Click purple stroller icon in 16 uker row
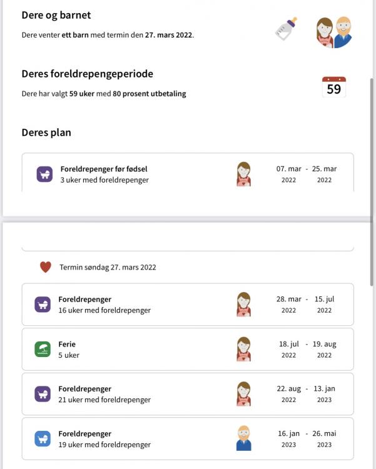 (x=43, y=305)
